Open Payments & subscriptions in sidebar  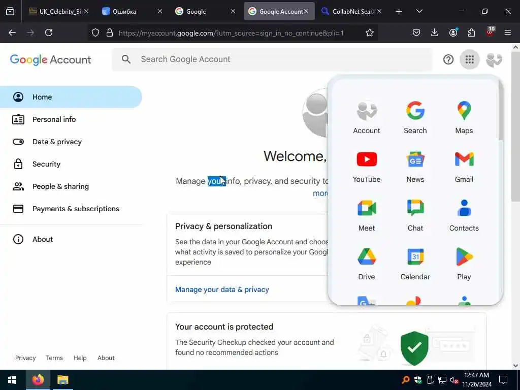(71, 209)
